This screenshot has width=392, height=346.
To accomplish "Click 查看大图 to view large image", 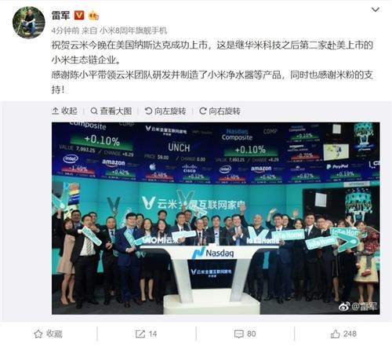I will [x=111, y=111].
